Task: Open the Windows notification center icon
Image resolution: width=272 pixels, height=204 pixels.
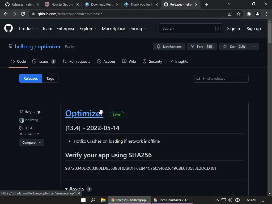Action: (x=263, y=200)
